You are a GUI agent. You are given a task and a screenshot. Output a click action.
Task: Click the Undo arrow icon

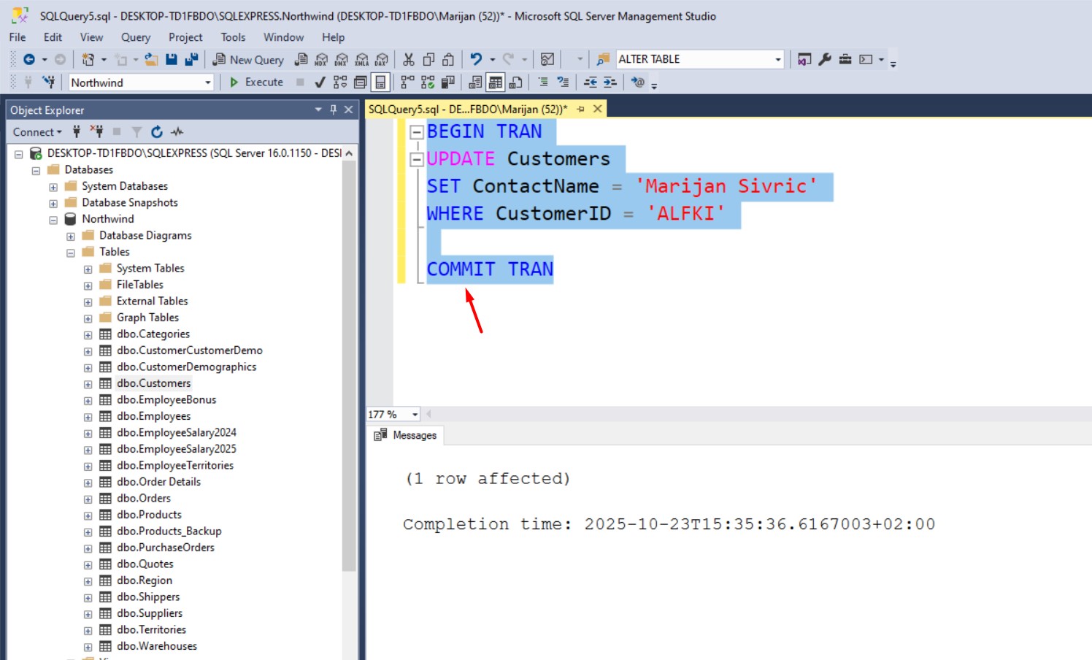(476, 60)
